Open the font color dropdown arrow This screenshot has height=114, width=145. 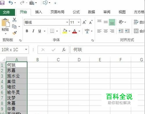point(79,31)
